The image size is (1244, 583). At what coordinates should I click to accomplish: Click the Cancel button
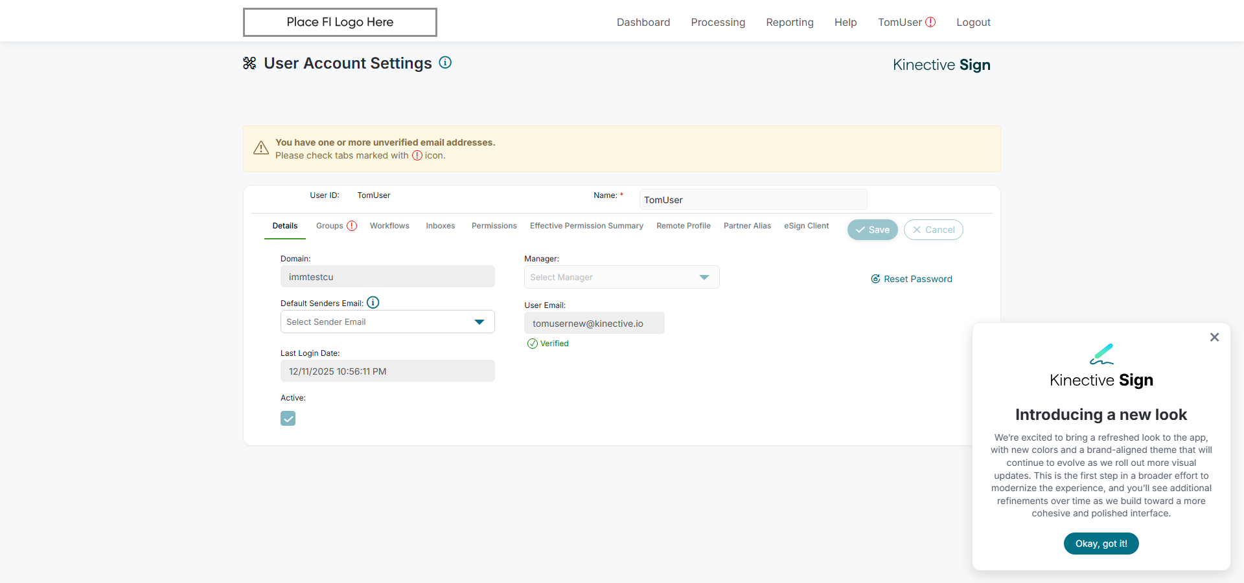934,230
